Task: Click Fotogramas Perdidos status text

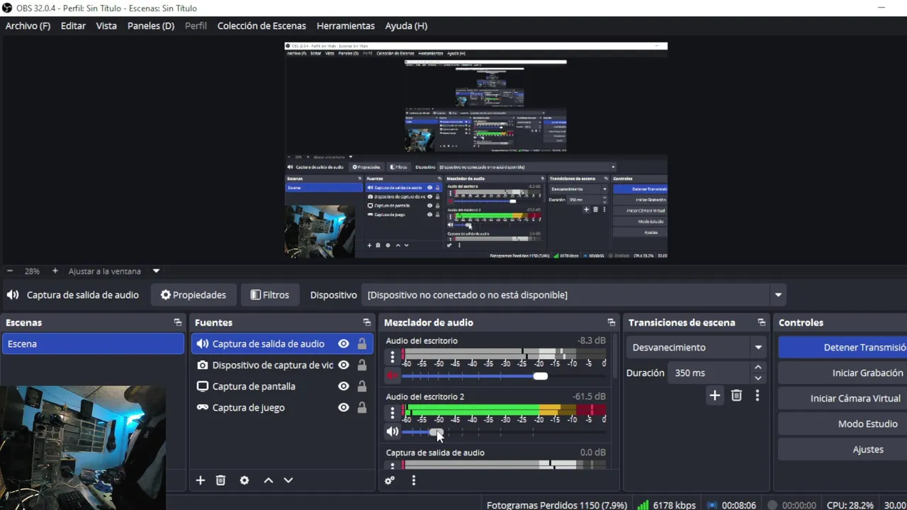Action: point(557,505)
